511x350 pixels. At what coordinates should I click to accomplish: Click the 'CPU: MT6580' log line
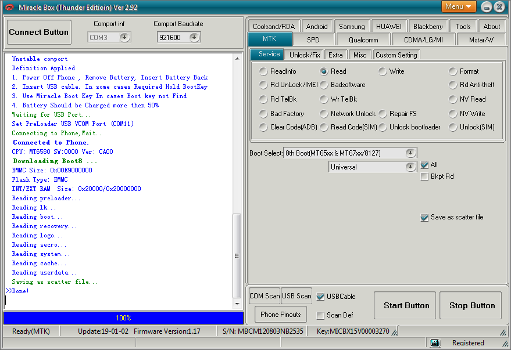point(63,151)
